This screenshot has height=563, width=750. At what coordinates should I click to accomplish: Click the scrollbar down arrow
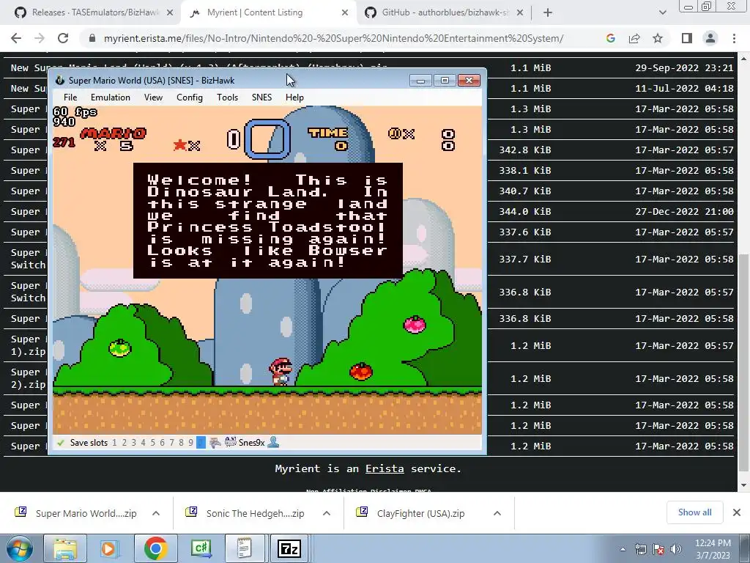coord(743,485)
